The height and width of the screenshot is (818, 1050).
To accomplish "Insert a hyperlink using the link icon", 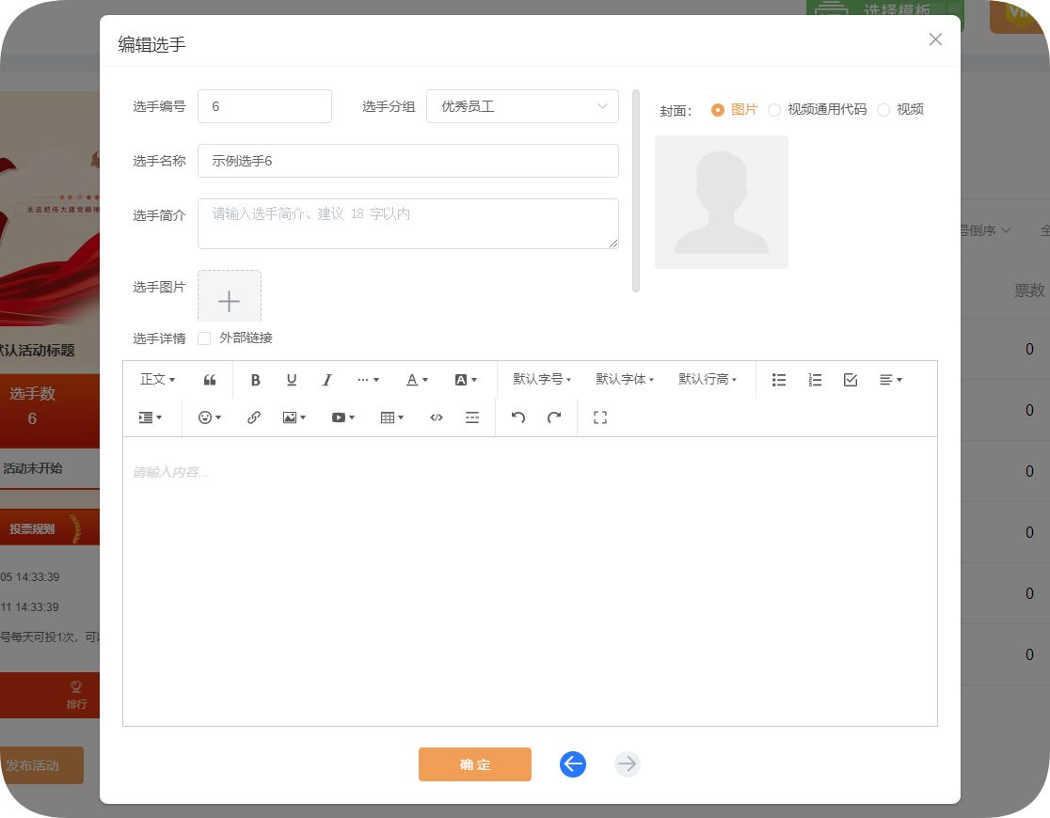I will pyautogui.click(x=253, y=417).
